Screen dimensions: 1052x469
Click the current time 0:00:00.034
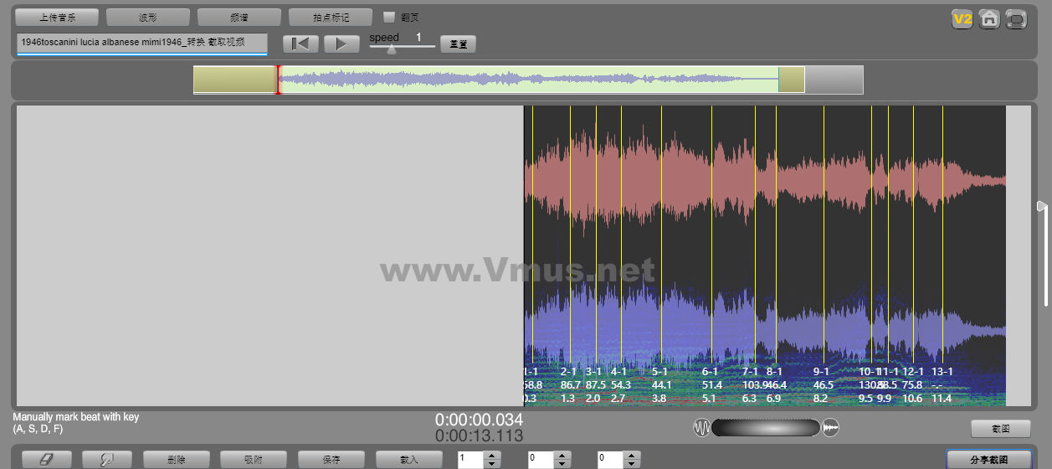479,420
